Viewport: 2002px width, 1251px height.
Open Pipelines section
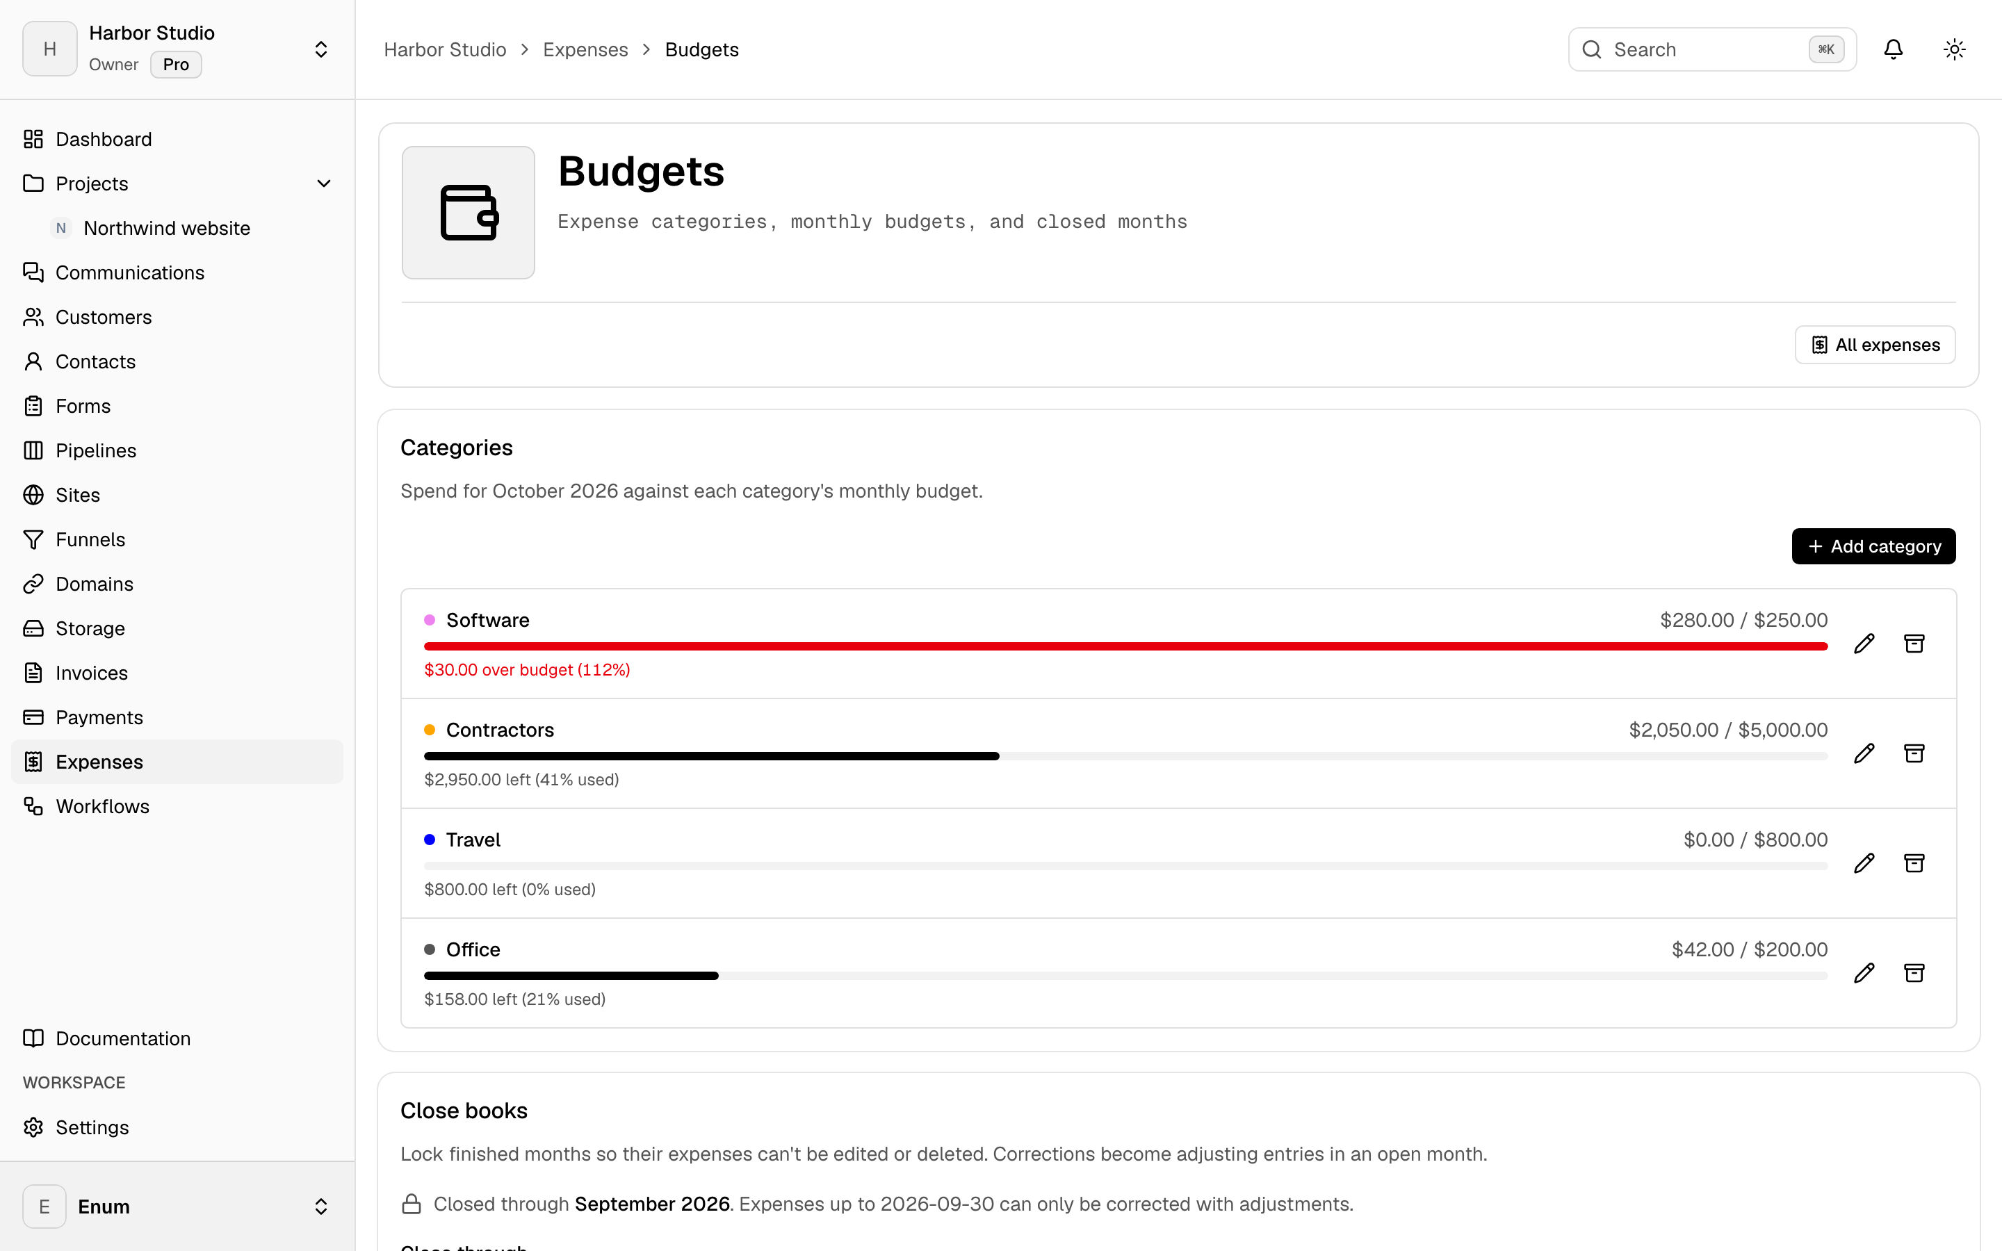[177, 450]
